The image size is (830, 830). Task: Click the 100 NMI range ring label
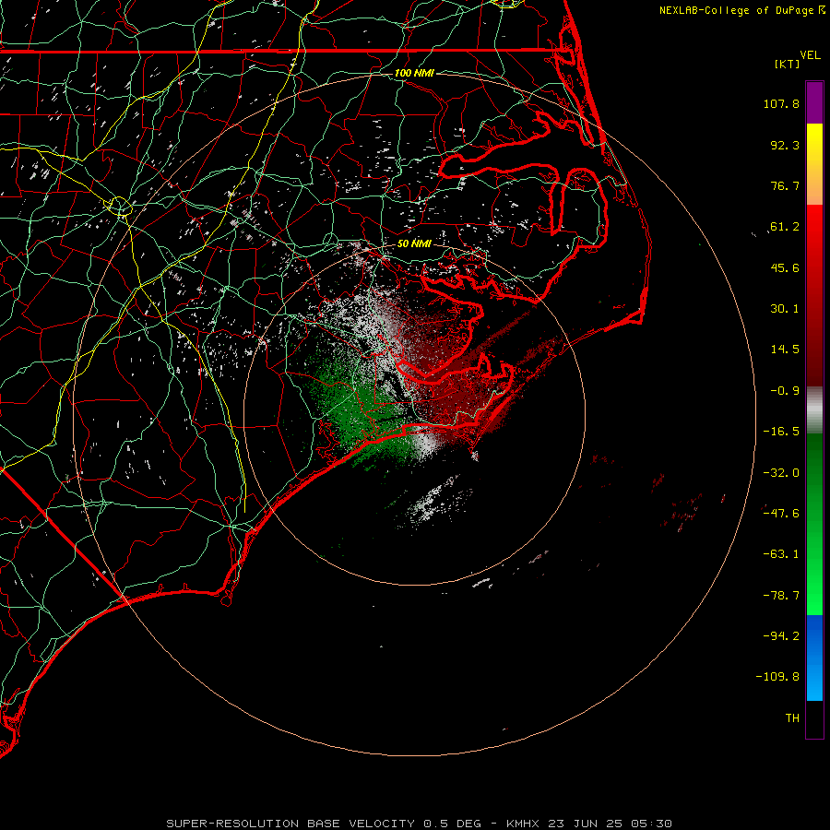click(414, 73)
